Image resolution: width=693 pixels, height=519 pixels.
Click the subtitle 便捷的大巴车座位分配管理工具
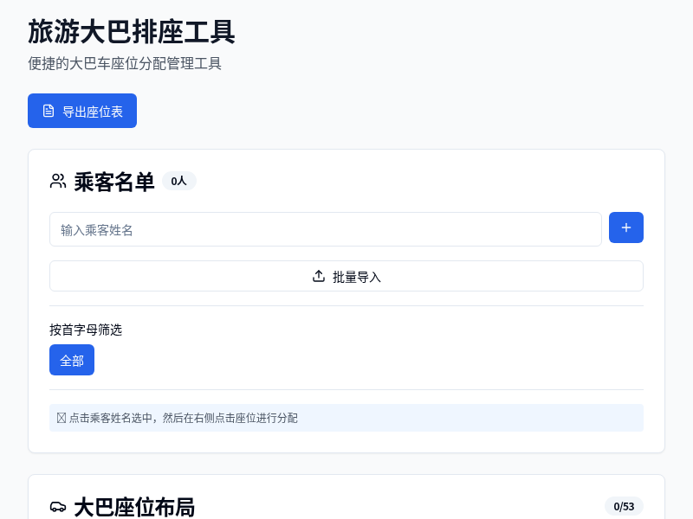[x=125, y=63]
